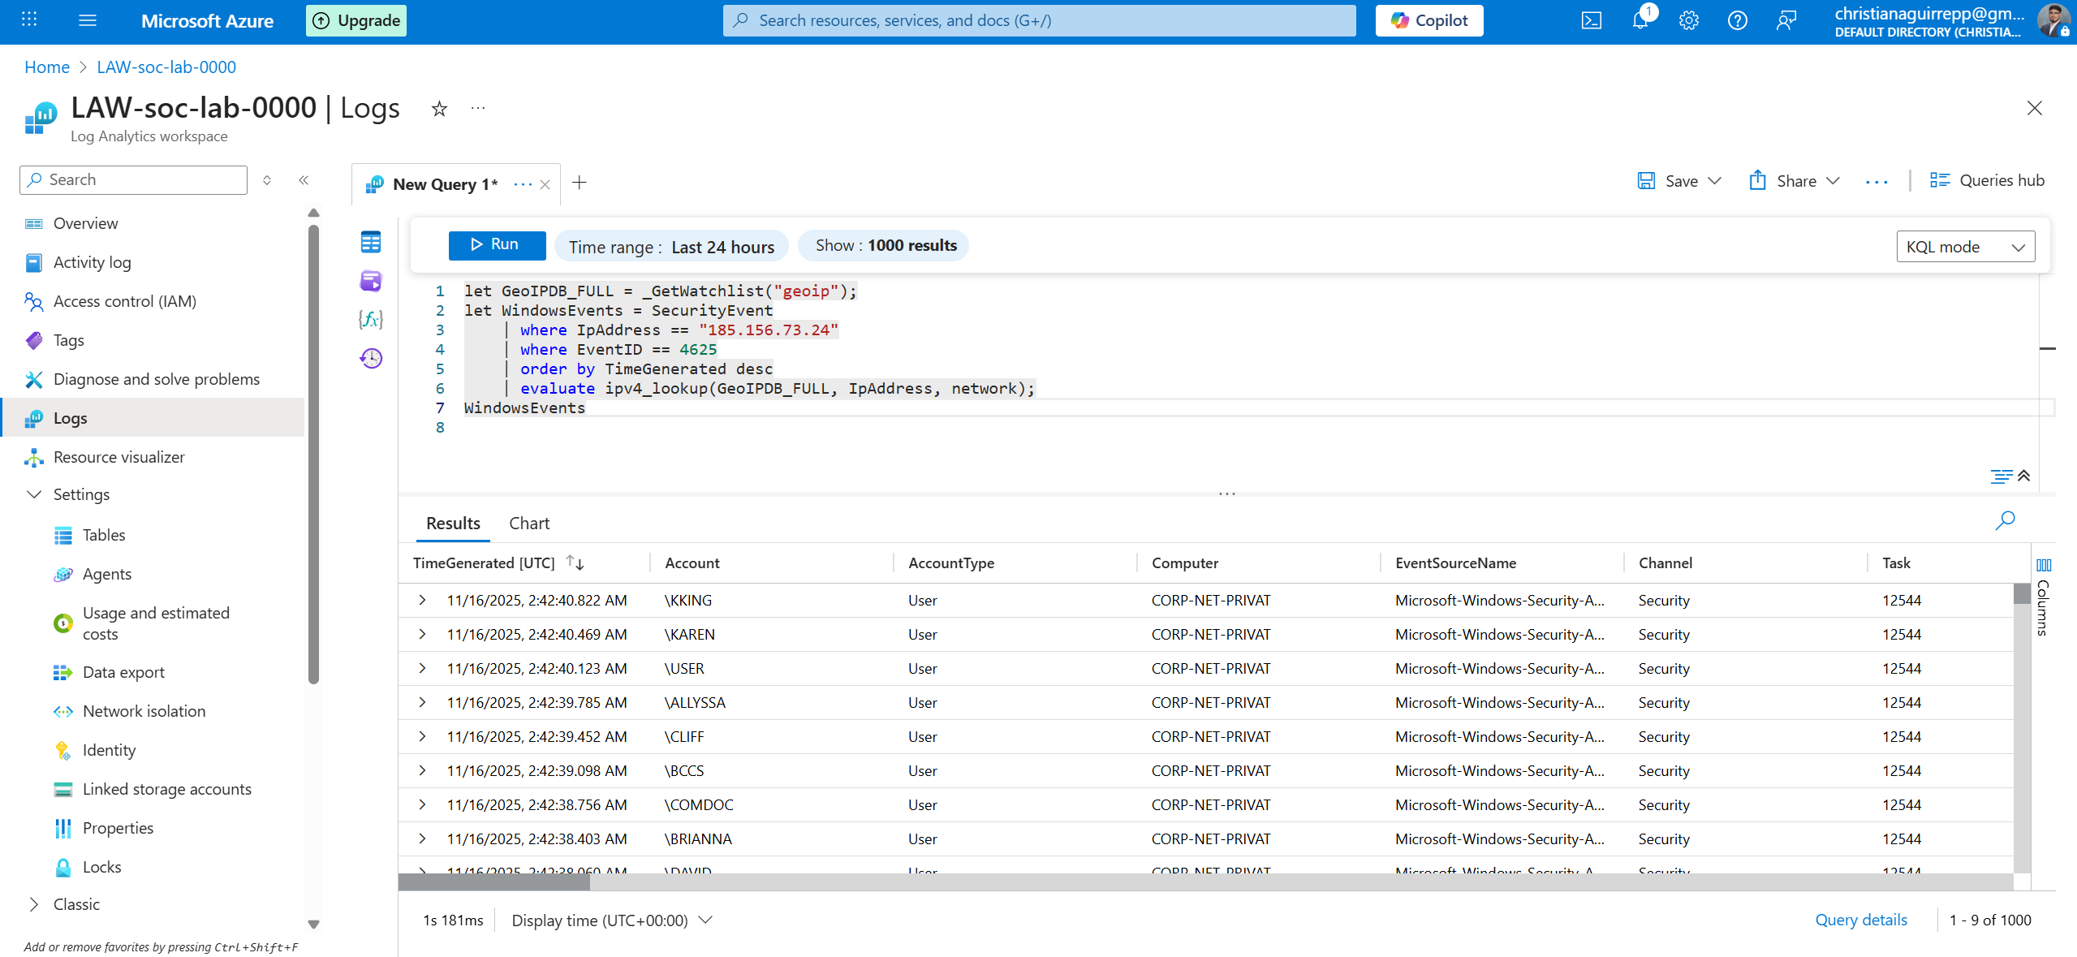Open the Columns panel for results
This screenshot has width=2077, height=957.
[2044, 566]
